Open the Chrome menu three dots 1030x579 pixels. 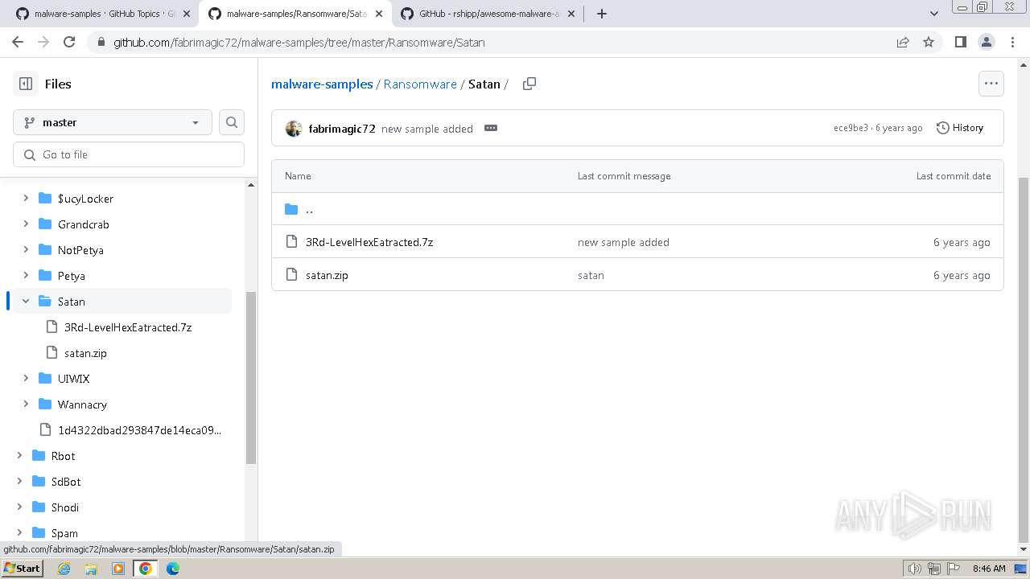[1011, 42]
